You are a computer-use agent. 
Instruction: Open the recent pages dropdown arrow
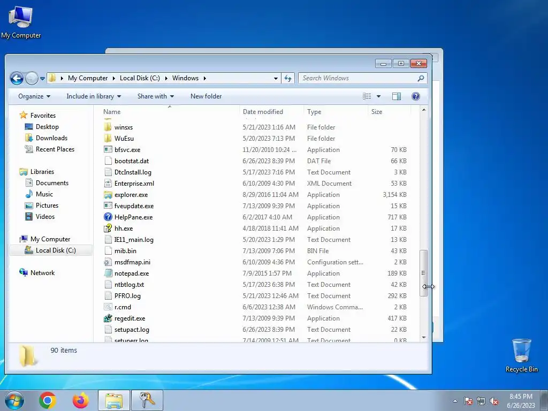pos(42,79)
